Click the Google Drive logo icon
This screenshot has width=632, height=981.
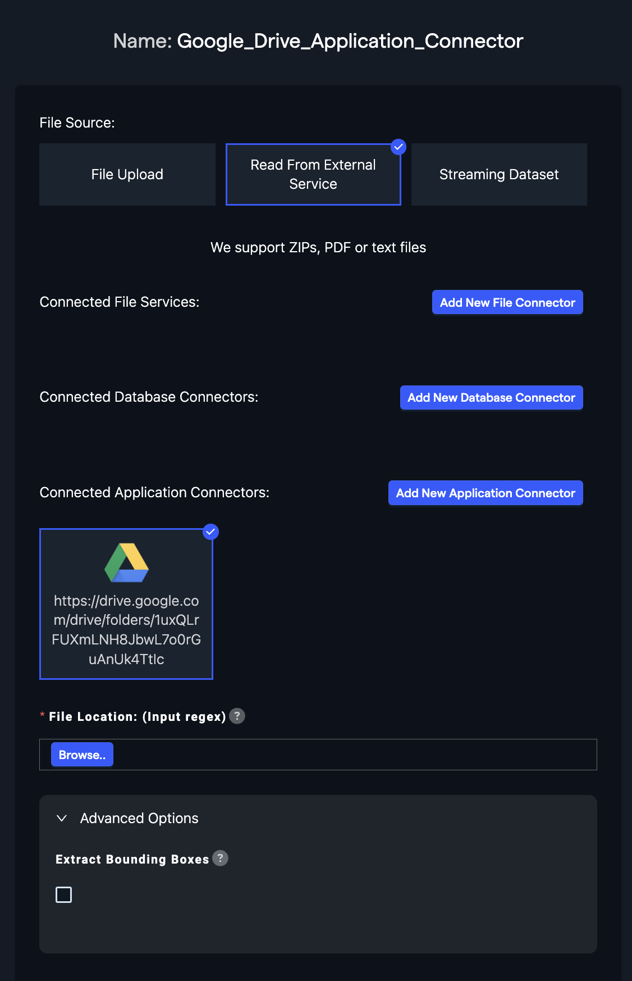(126, 562)
